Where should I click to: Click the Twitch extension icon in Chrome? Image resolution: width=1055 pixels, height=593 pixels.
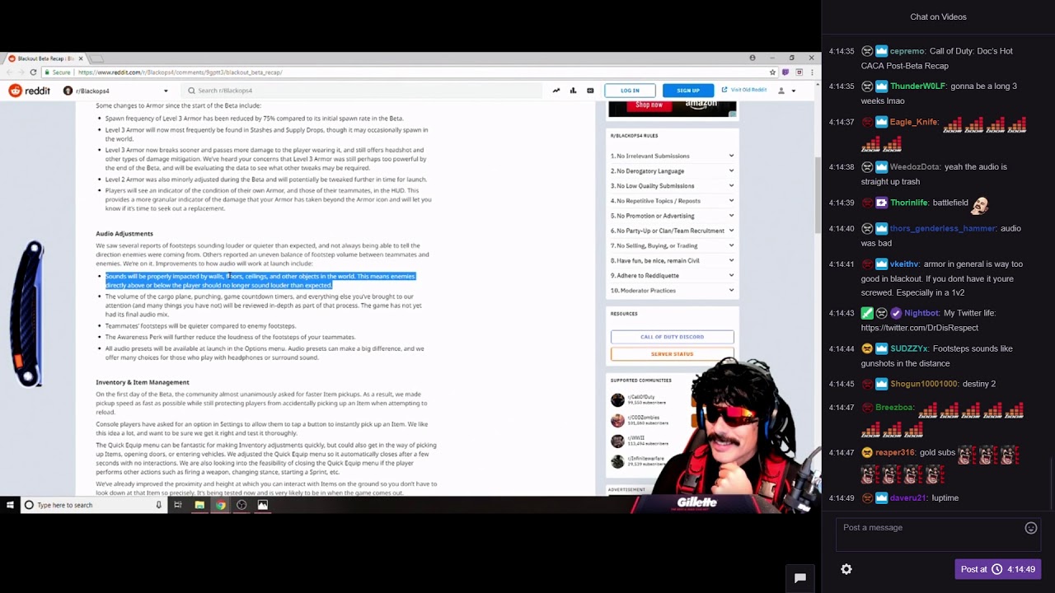click(x=785, y=72)
